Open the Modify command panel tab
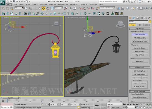The image size is (152, 109). tap(134, 18)
